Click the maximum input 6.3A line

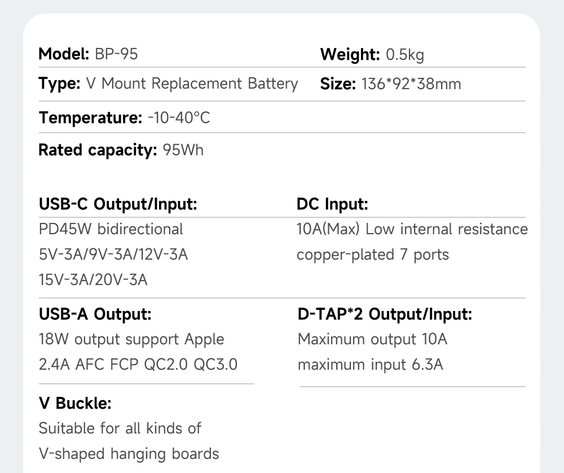click(370, 365)
